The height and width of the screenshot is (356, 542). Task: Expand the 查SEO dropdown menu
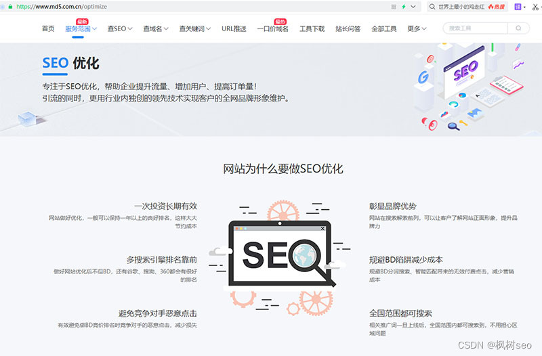coord(120,28)
